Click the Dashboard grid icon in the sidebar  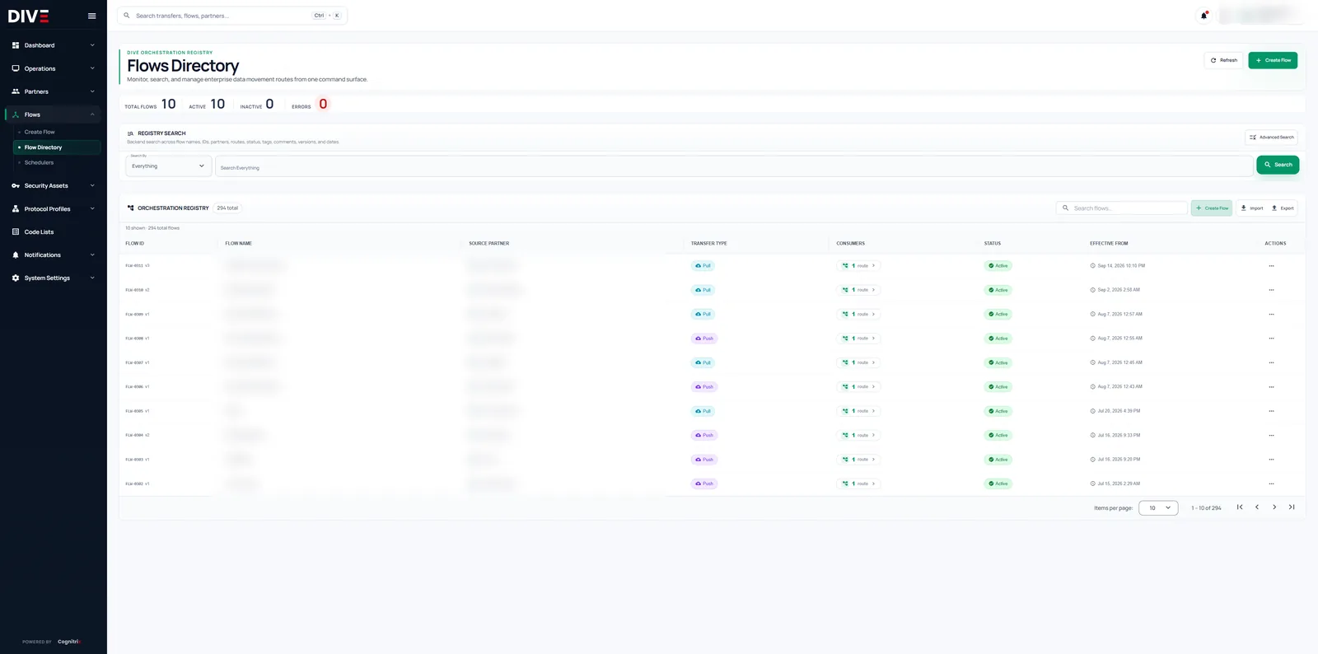[16, 45]
